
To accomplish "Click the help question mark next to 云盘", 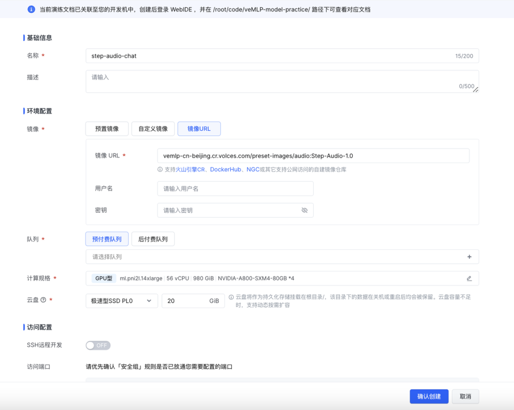I will coord(43,300).
